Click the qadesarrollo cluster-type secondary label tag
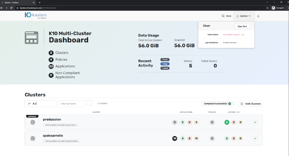The image size is (289, 156). 61,141
